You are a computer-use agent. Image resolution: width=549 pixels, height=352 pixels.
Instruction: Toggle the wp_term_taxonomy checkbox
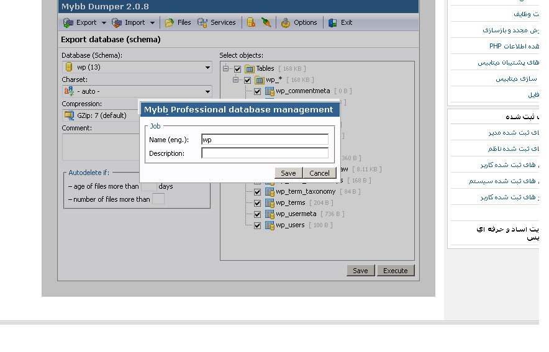coord(257,192)
